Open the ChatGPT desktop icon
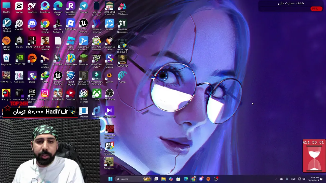326x183 pixels. click(x=19, y=25)
